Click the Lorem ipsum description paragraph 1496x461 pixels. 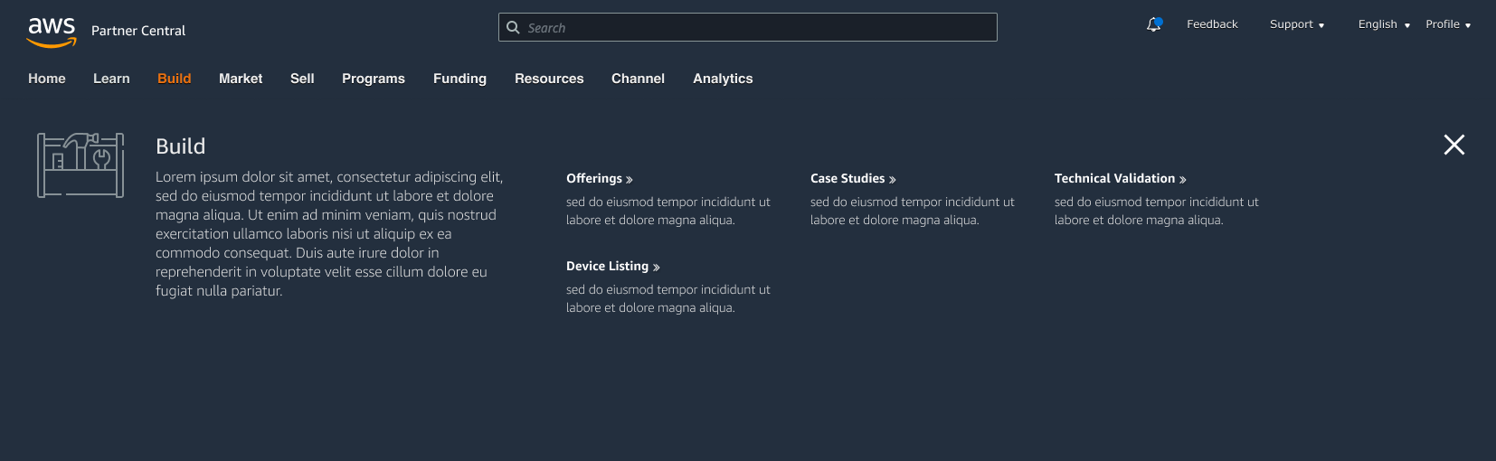click(x=329, y=234)
